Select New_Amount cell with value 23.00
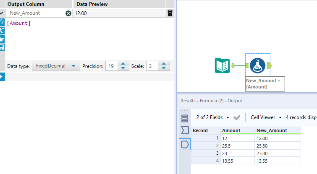317x174 pixels. [278, 153]
